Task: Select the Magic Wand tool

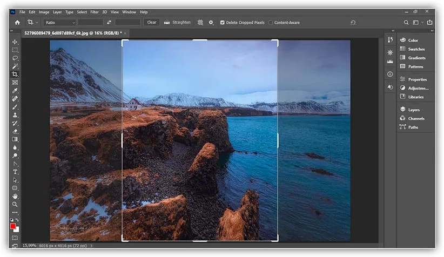Action: coord(15,66)
